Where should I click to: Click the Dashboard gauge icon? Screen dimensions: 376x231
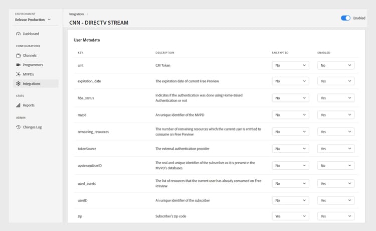(19, 34)
